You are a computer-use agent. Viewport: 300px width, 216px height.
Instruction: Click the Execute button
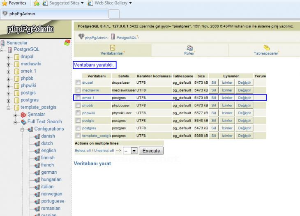coord(151,151)
